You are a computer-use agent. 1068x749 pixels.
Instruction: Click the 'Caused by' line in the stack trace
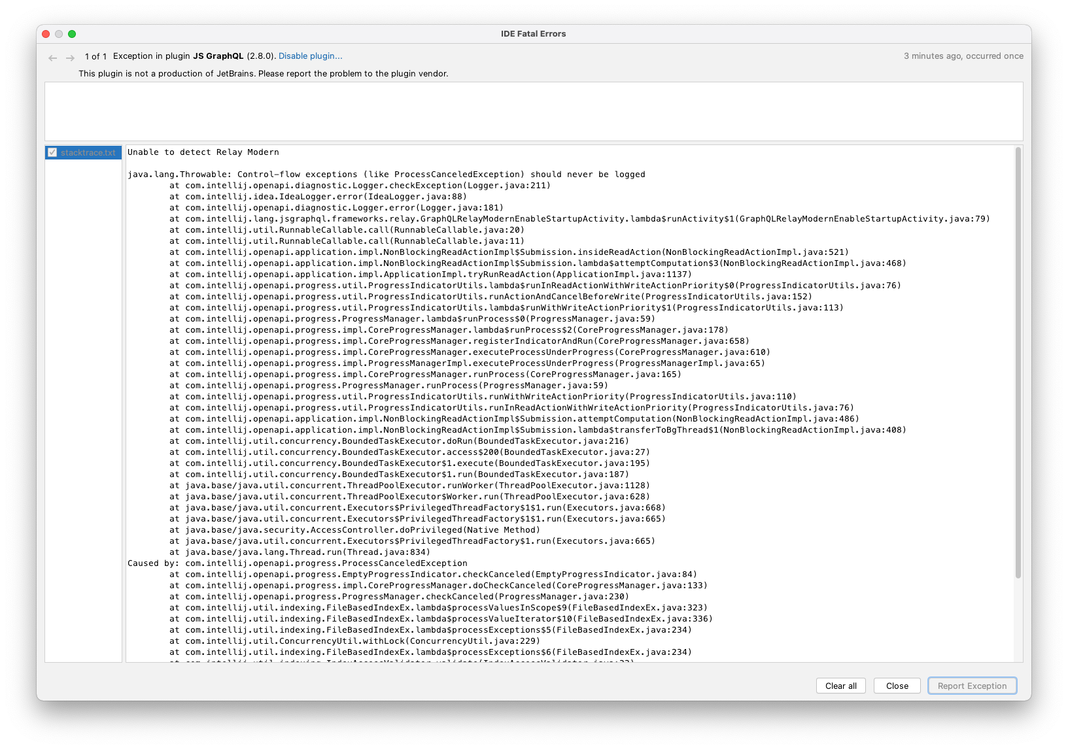(x=150, y=563)
